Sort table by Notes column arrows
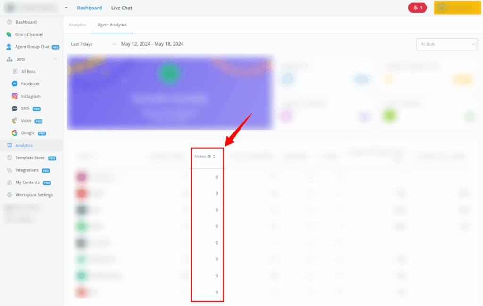 214,157
